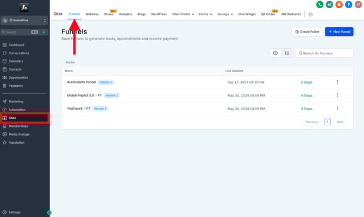Open Automation in the sidebar
364x217 pixels.
coord(17,110)
